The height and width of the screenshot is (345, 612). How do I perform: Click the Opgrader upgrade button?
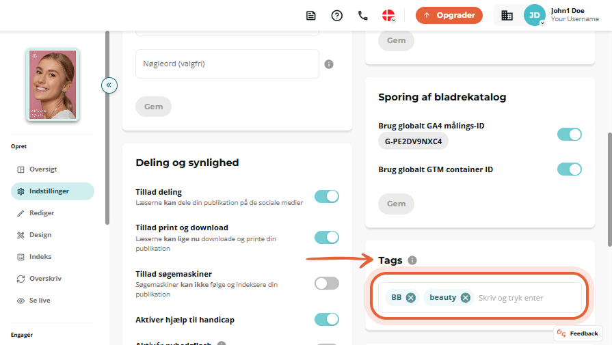[449, 15]
